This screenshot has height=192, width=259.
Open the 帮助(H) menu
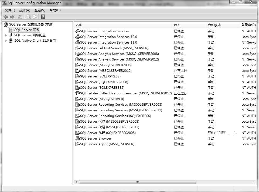coord(55,10)
